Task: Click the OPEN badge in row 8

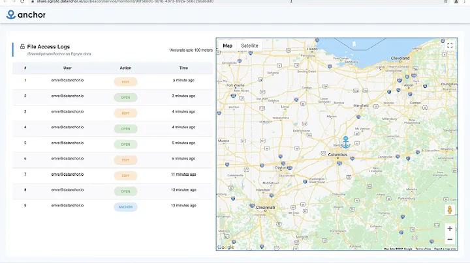Action: [125, 191]
